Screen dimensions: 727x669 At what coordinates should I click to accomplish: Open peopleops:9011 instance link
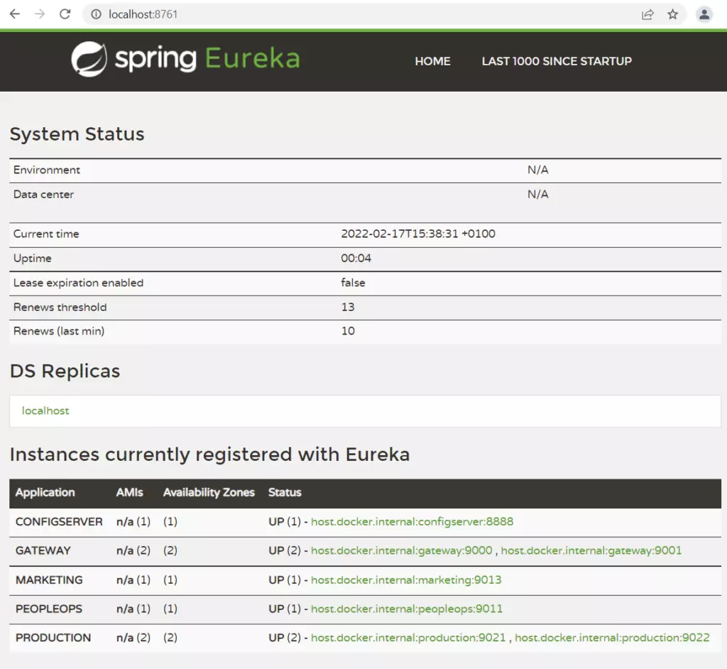407,608
